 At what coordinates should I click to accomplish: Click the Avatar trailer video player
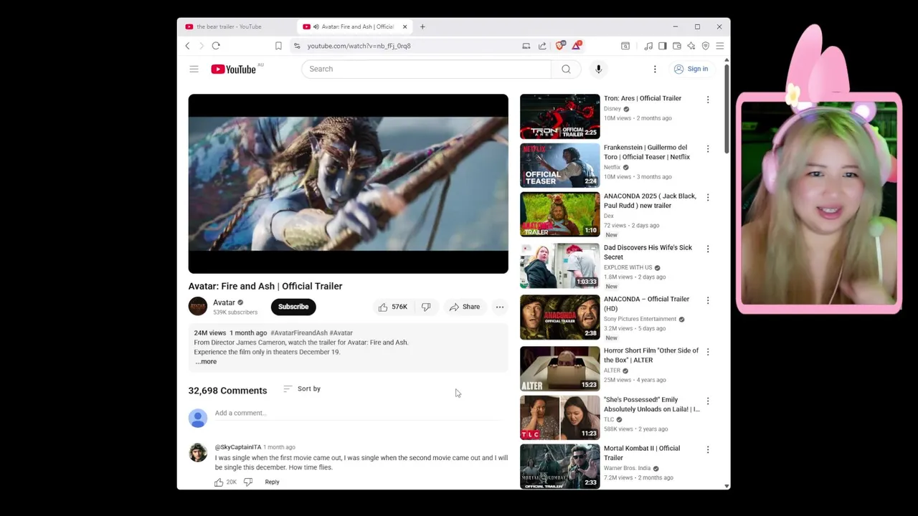click(x=348, y=183)
